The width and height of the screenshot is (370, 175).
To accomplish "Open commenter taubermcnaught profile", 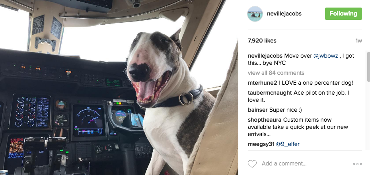I will pyautogui.click(x=270, y=93).
